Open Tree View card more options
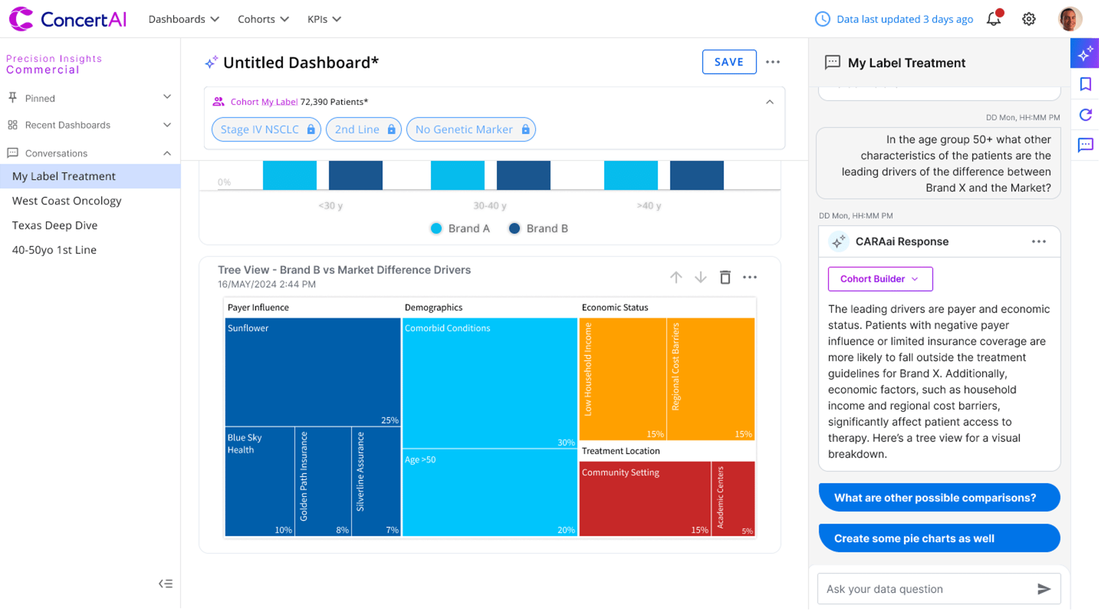The height and width of the screenshot is (610, 1099). 750,278
